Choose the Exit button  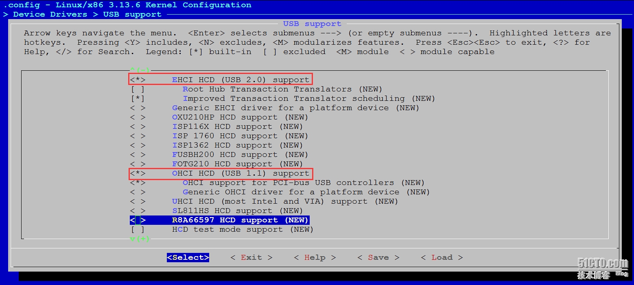coord(251,257)
